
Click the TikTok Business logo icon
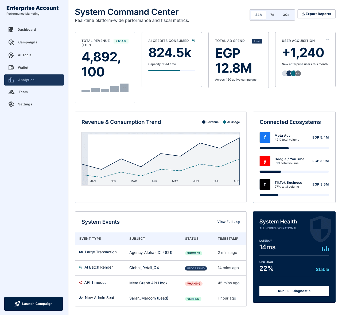[x=265, y=184]
